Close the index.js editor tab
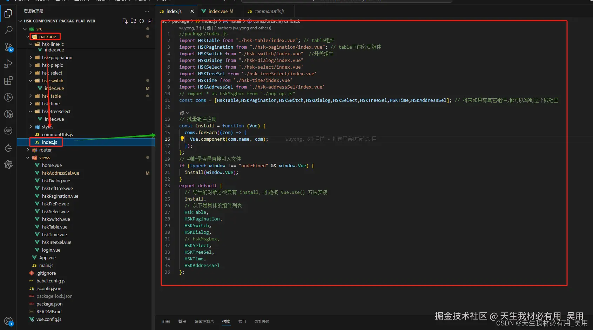 (192, 11)
